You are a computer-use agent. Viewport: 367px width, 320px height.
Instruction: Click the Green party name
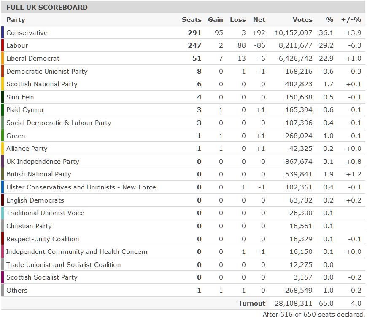click(x=16, y=136)
